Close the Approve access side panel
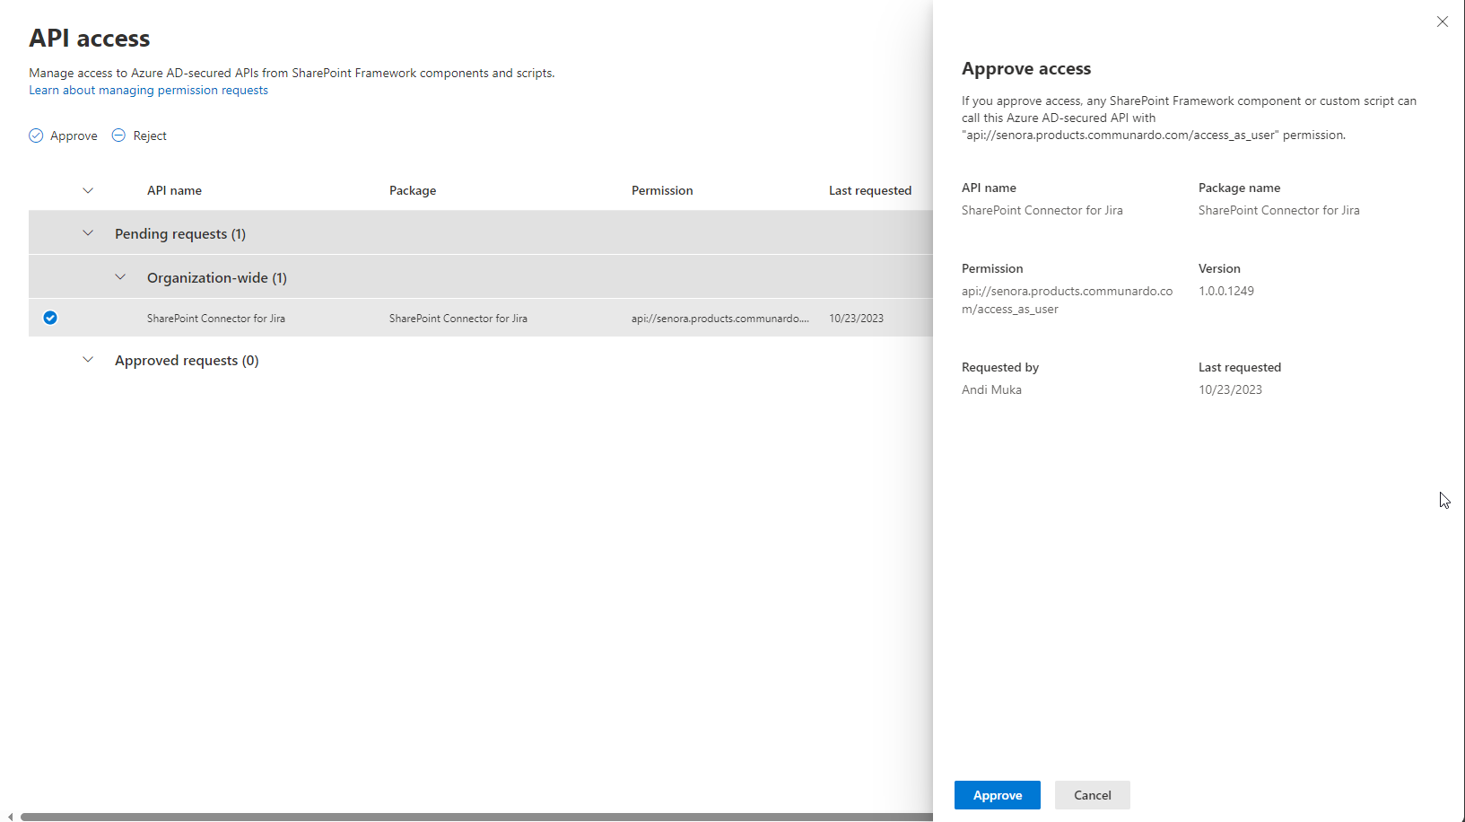The width and height of the screenshot is (1465, 822). tap(1442, 22)
